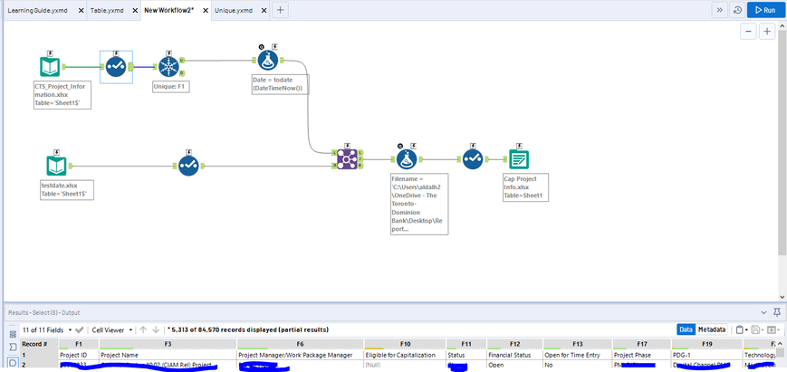Switch results view to Metadata

(x=711, y=329)
